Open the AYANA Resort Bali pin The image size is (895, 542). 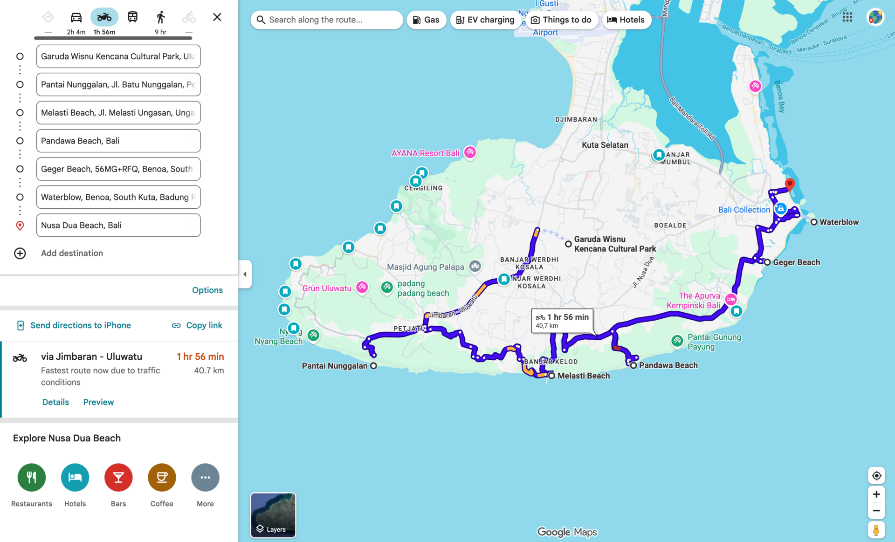(470, 152)
